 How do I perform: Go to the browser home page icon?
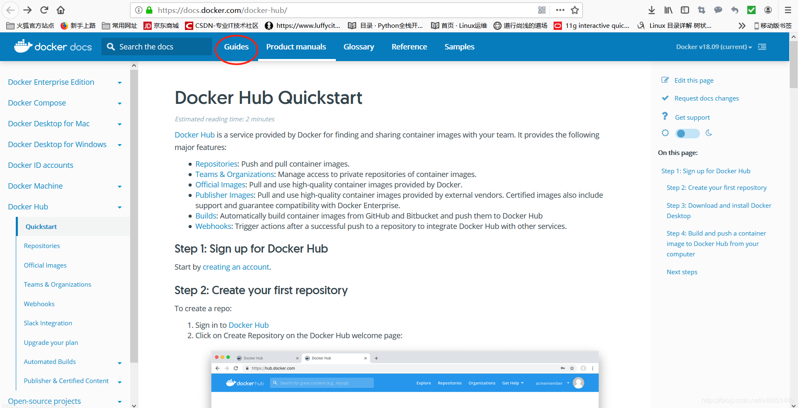[61, 10]
